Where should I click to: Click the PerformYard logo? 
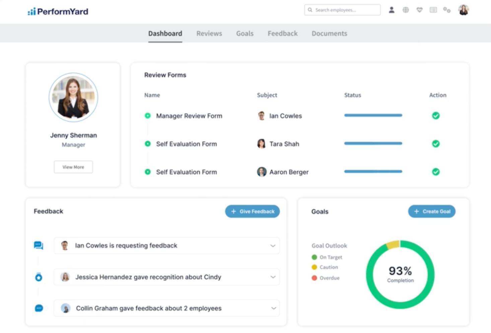[58, 11]
